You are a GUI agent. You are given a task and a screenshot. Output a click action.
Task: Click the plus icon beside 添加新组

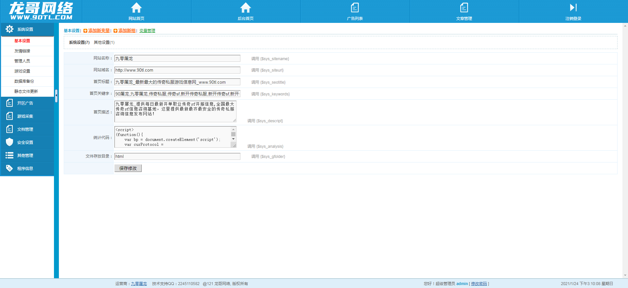pos(115,31)
